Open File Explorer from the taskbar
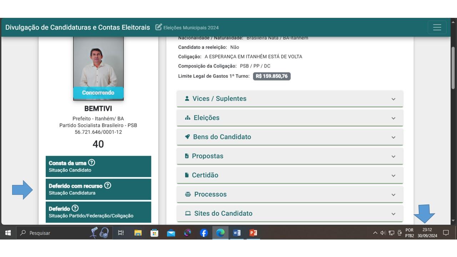The width and height of the screenshot is (457, 257). pos(138,233)
